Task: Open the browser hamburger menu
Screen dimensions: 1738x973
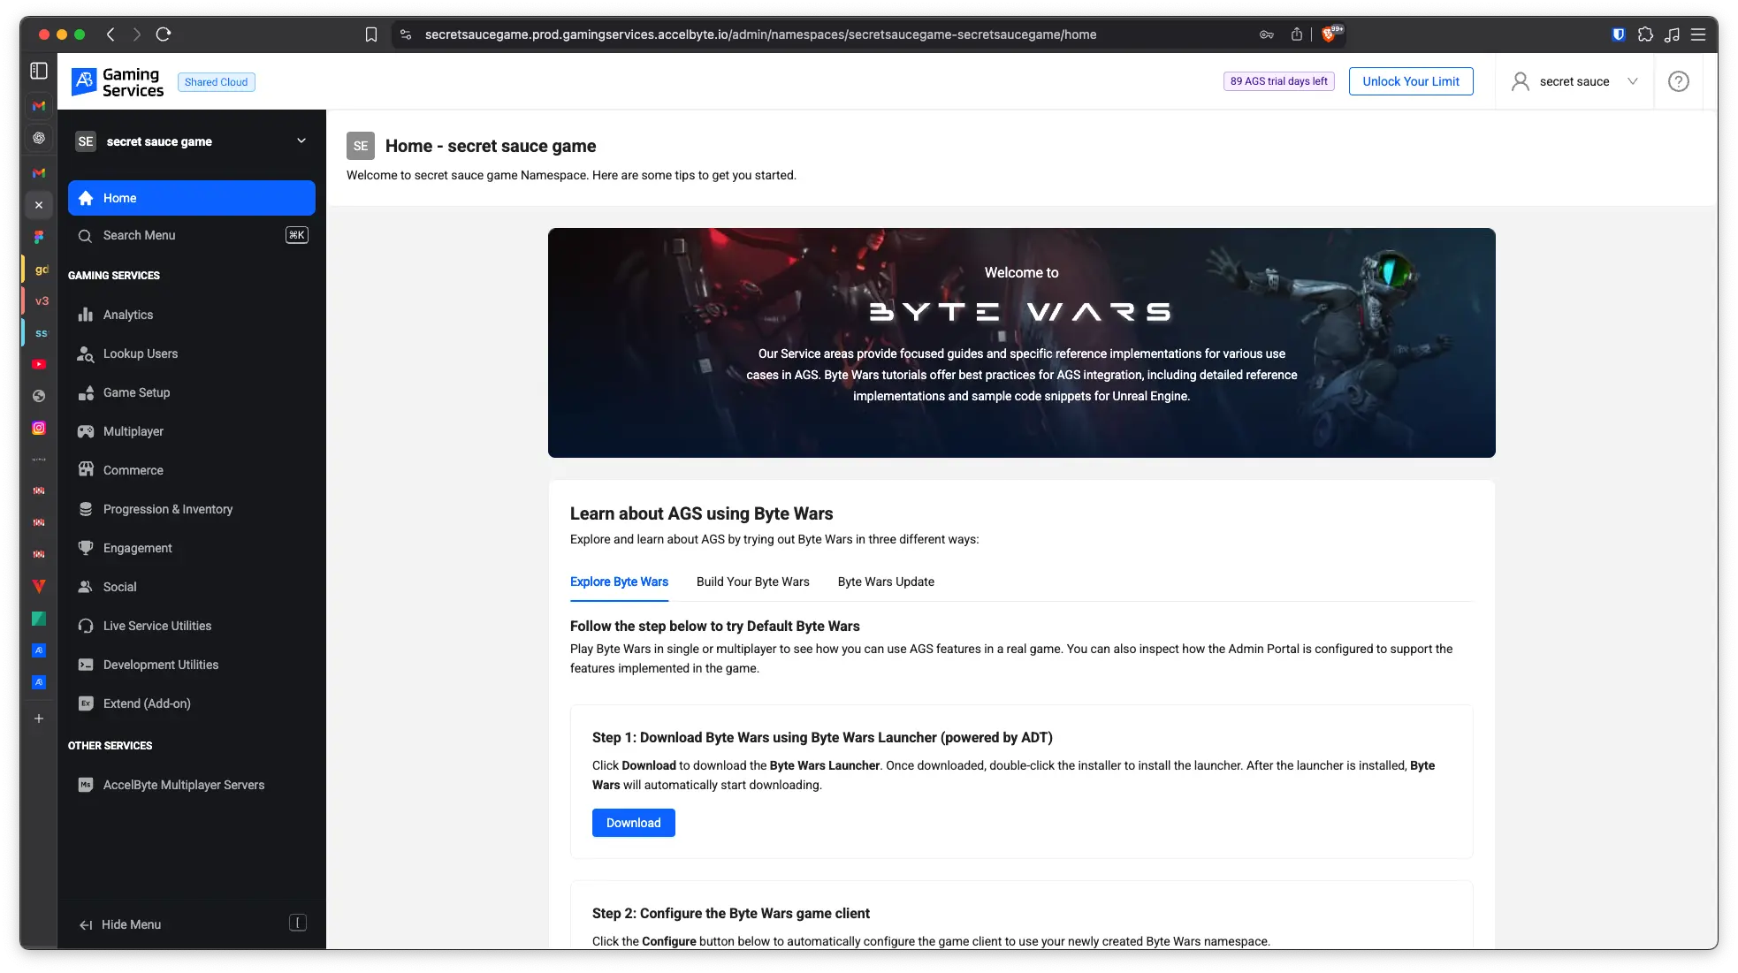Action: pos(1698,34)
